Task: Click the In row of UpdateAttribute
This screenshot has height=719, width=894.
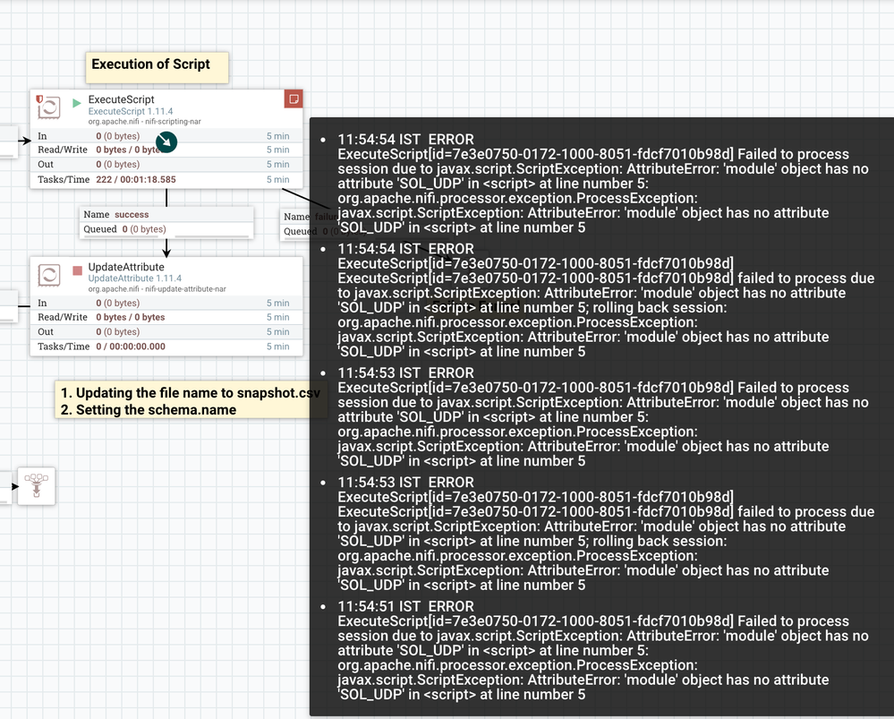Action: tap(166, 303)
